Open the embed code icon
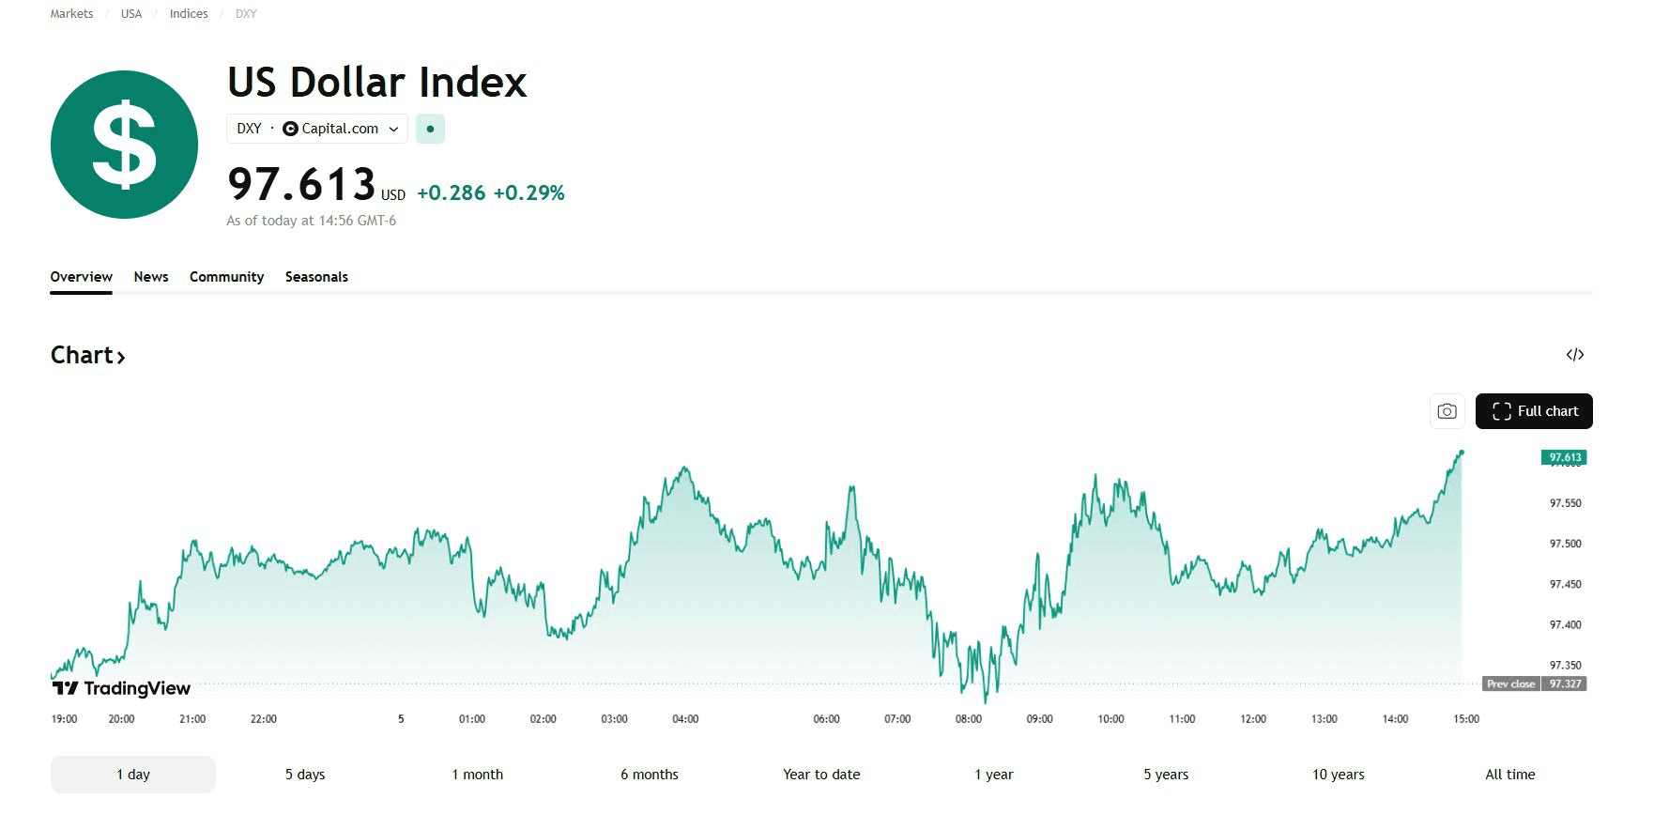 (x=1575, y=355)
